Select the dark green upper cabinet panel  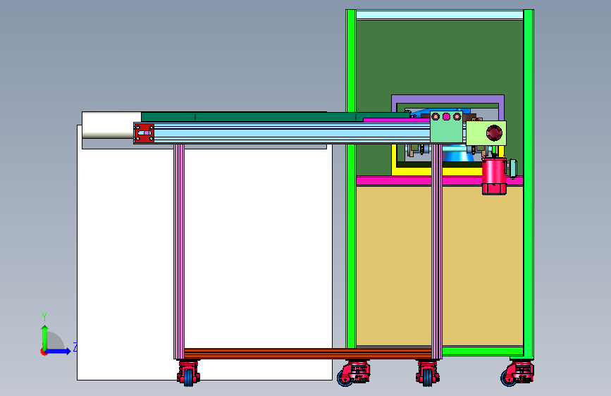pyautogui.click(x=440, y=56)
